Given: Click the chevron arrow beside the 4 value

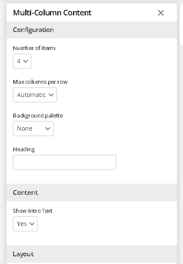Looking at the screenshot, I should point(26,61).
